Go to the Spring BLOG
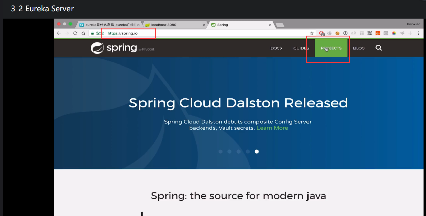The image size is (426, 216). pos(359,48)
